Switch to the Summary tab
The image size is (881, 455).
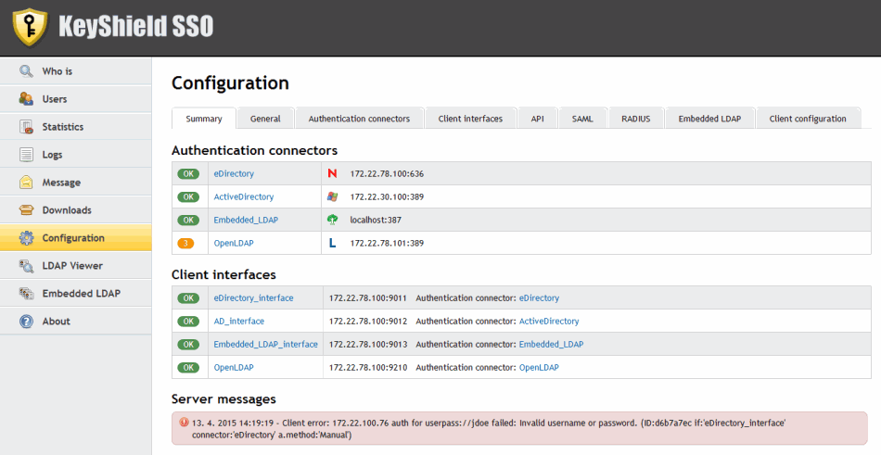pos(204,119)
